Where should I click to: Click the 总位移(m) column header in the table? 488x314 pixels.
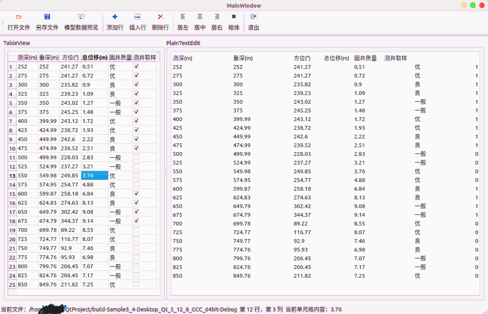tap(95, 58)
